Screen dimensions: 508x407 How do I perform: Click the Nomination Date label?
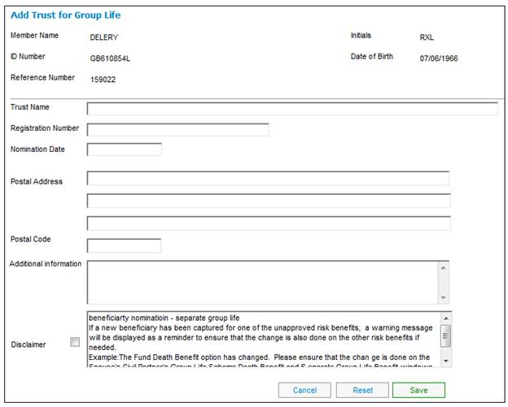pyautogui.click(x=37, y=149)
